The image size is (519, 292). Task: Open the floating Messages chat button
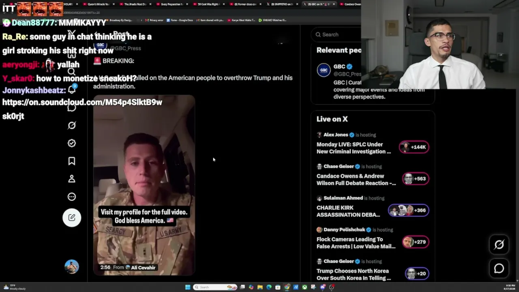pos(499,268)
